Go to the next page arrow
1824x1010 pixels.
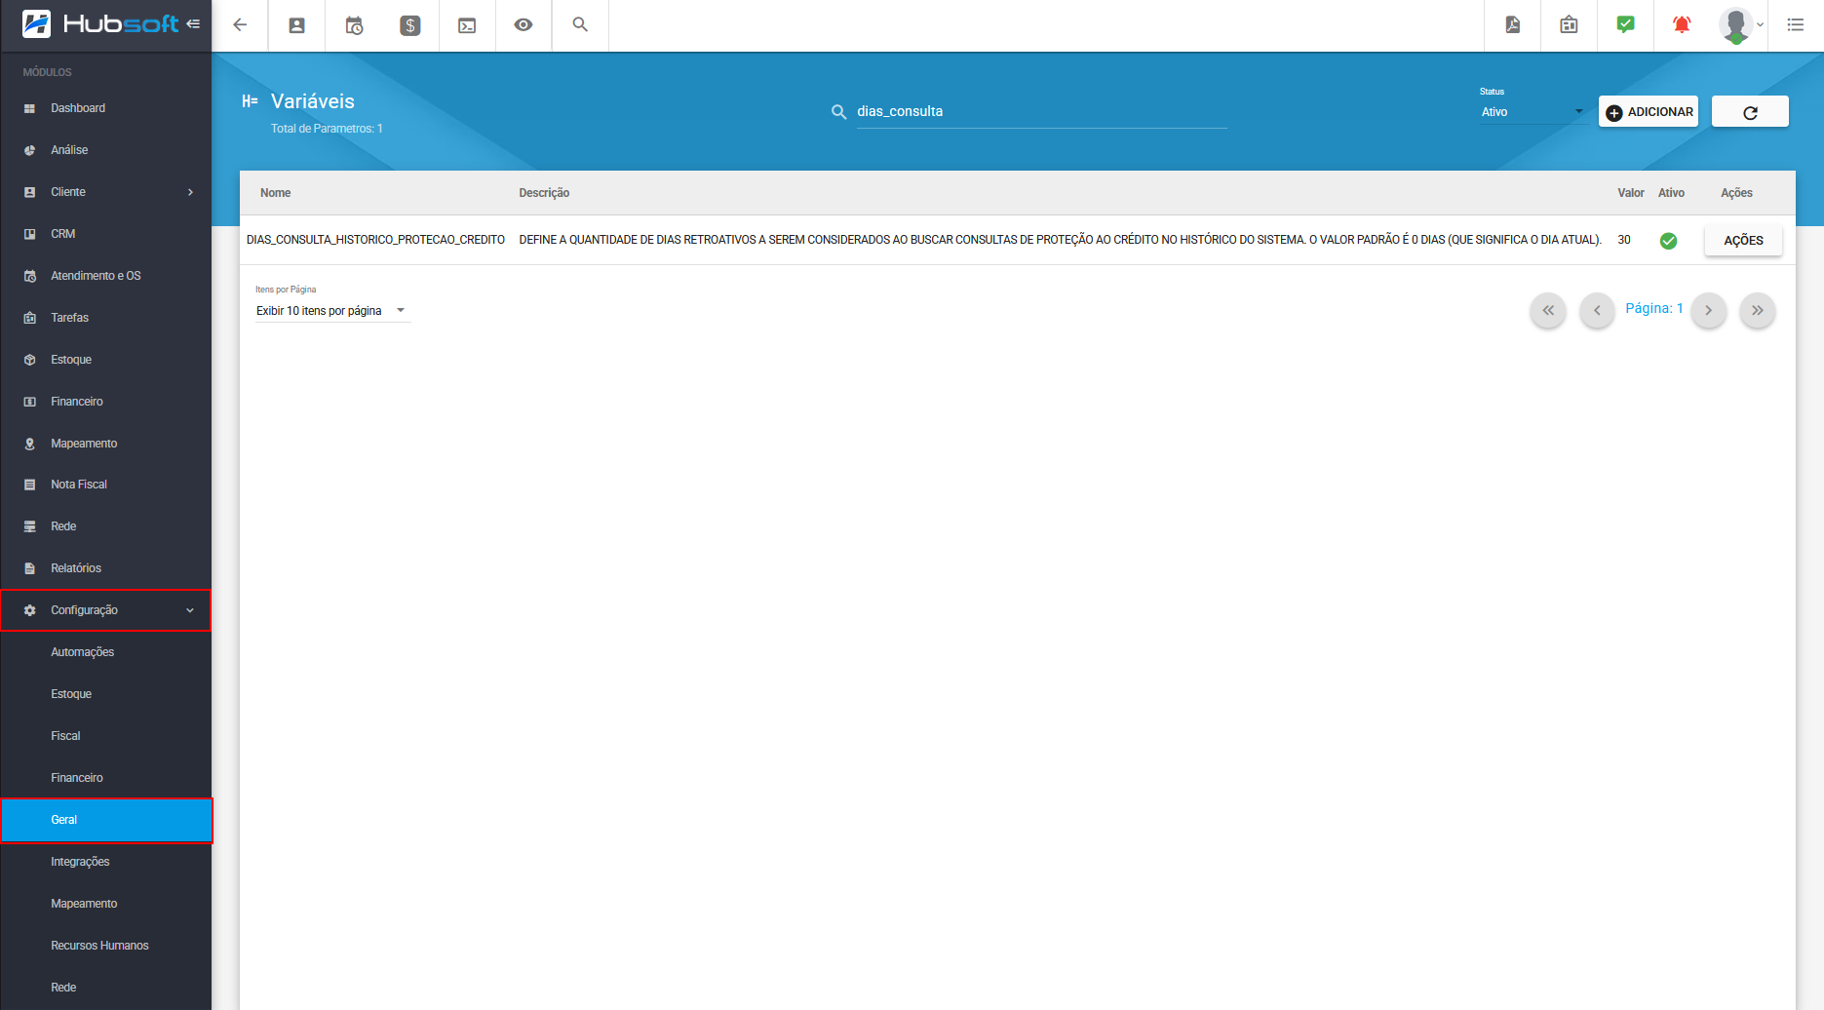1708,311
